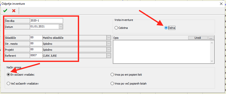
Task: Browse Skladišče lookup ellipsis button
Action: (x=109, y=38)
